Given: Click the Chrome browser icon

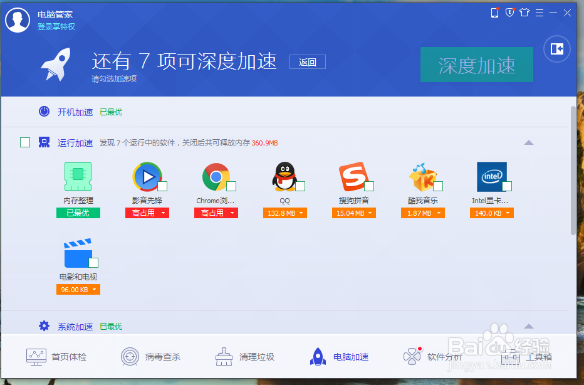Looking at the screenshot, I should coord(216,177).
